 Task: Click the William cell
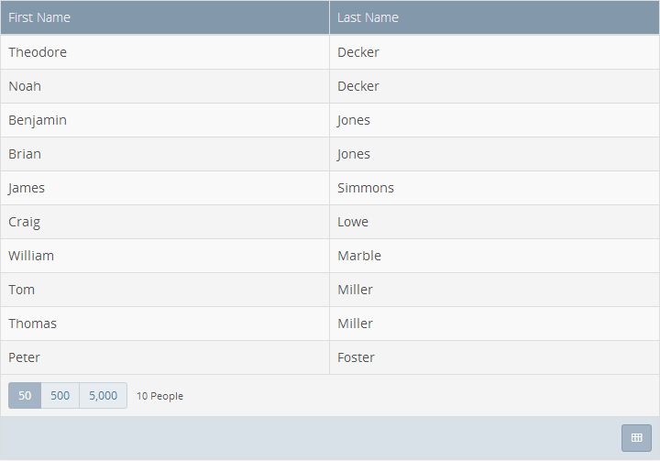point(165,256)
